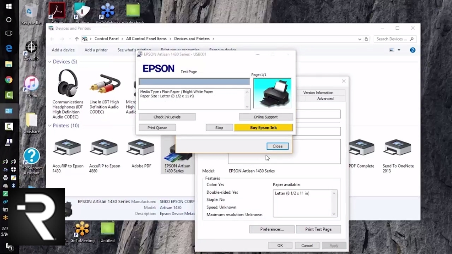Collapse the Devices (5) group

[x=50, y=62]
